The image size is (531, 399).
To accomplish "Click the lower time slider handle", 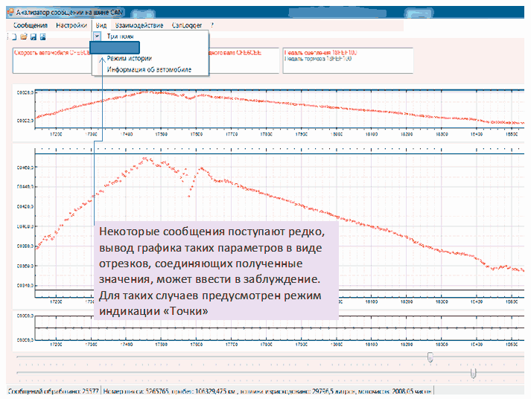I will tap(473, 372).
